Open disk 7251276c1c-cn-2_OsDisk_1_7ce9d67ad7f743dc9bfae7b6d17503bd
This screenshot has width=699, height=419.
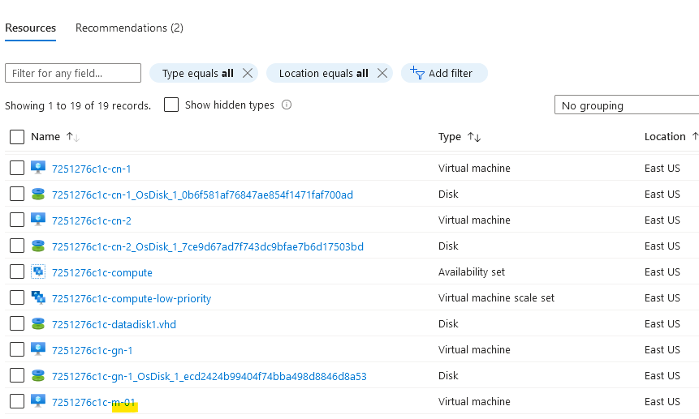208,247
